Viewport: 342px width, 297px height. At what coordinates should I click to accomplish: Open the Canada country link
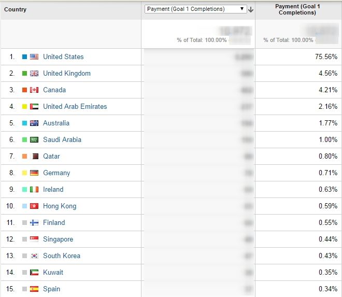(54, 90)
